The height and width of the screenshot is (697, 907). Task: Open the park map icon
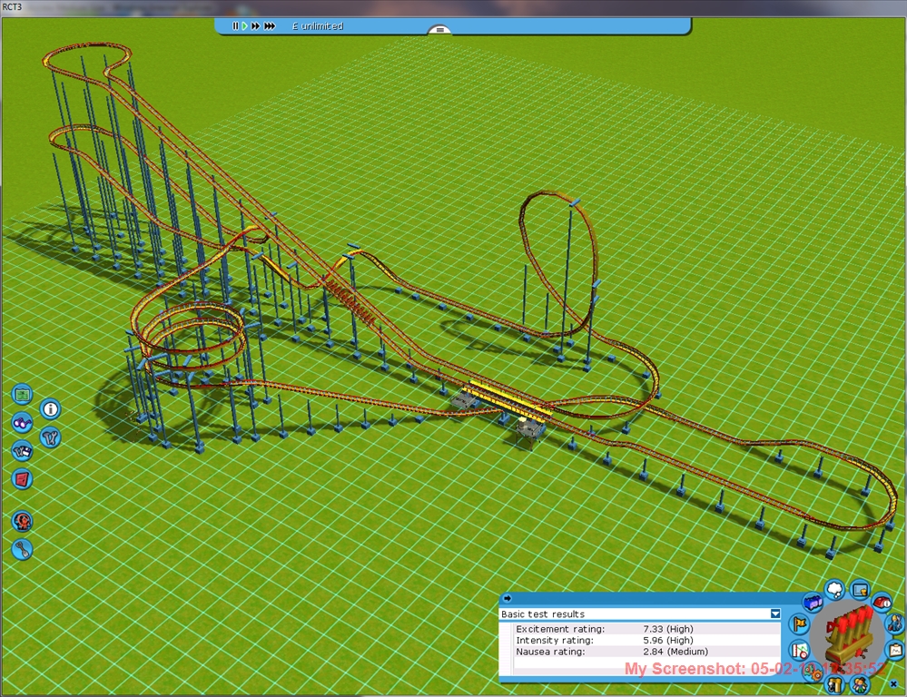[22, 395]
